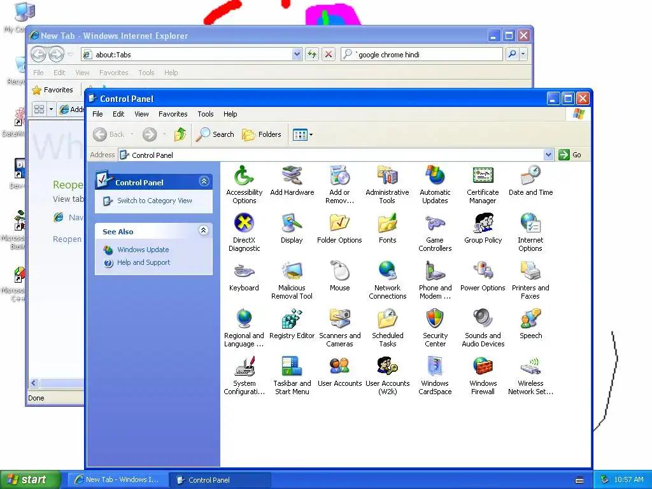The height and width of the screenshot is (489, 652).
Task: Follow the Windows Update link
Action: (x=143, y=250)
